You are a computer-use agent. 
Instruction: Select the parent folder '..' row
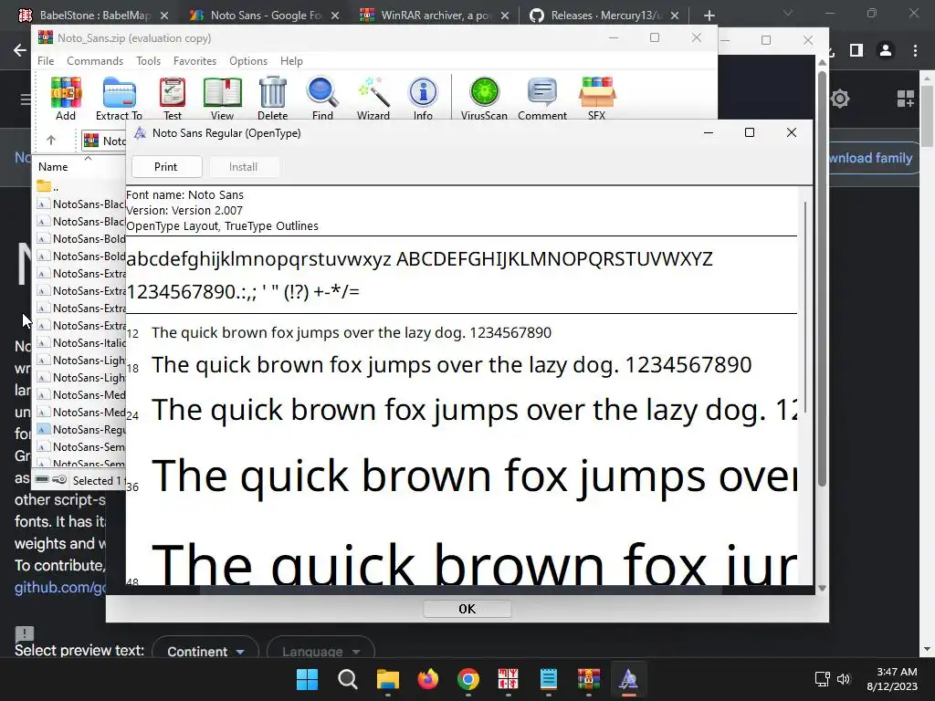pos(81,186)
